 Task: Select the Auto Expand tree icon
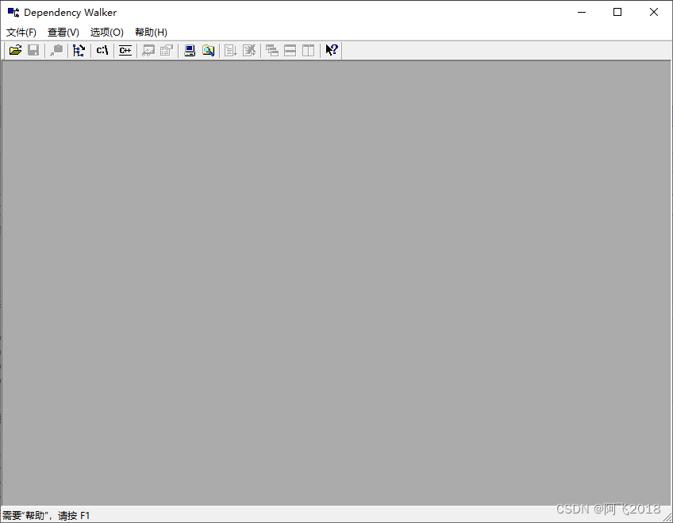(78, 50)
